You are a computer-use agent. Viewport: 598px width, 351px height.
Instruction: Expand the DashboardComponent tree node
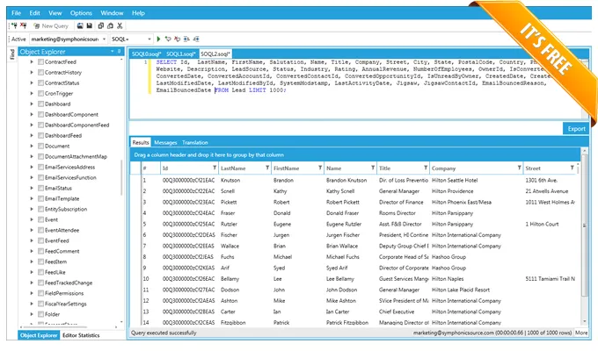[x=32, y=114]
